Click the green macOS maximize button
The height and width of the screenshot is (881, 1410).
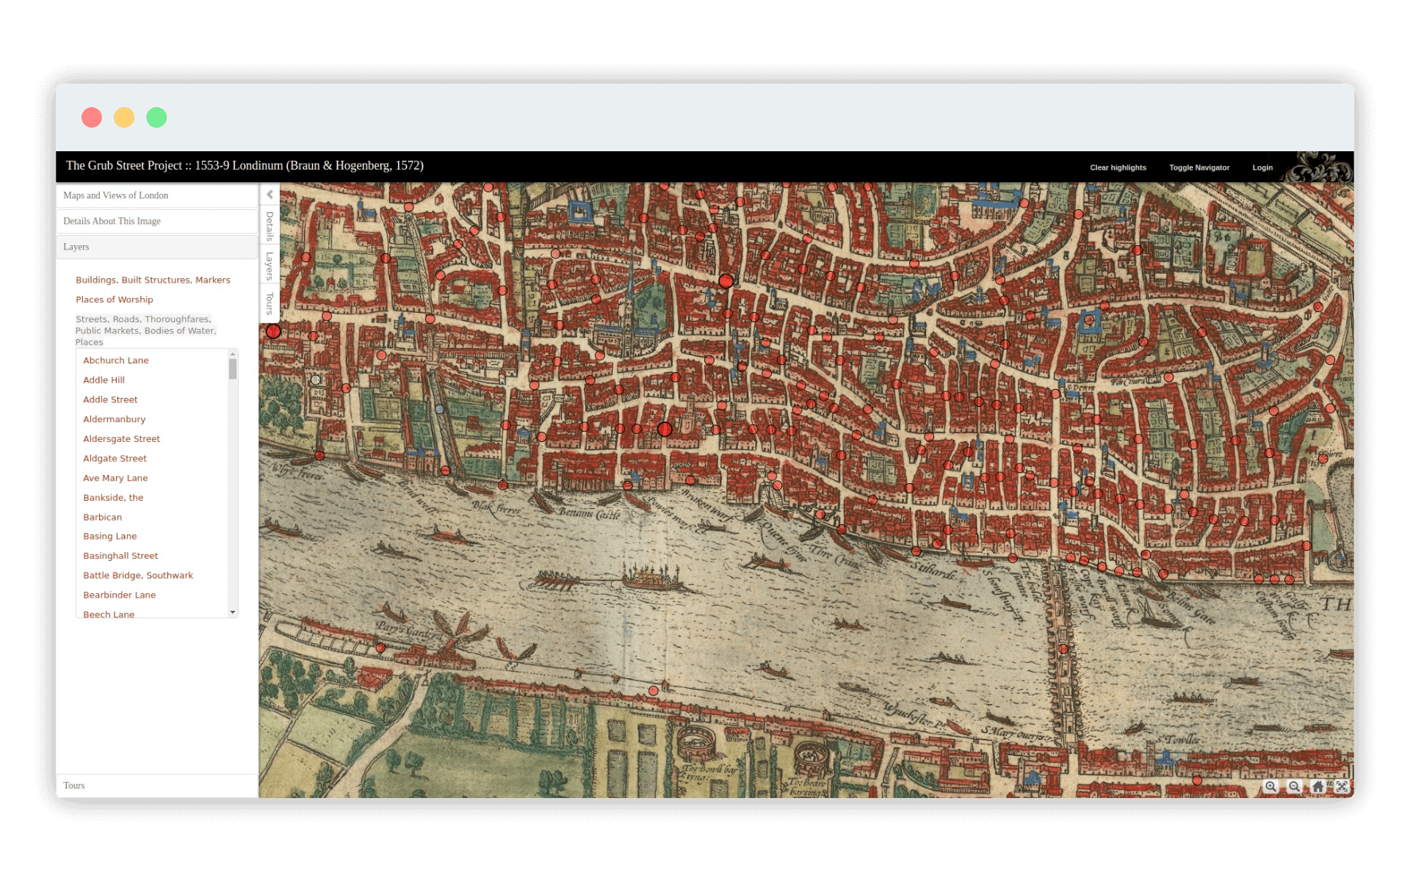point(156,117)
